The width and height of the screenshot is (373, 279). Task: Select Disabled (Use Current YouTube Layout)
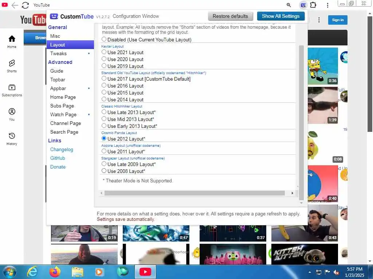coord(104,39)
